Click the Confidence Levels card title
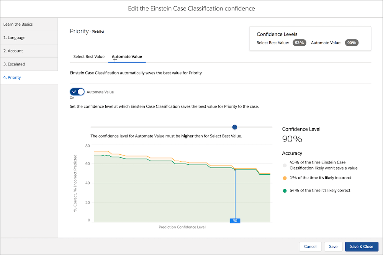Viewport: 383px width, 255px height. [x=277, y=34]
